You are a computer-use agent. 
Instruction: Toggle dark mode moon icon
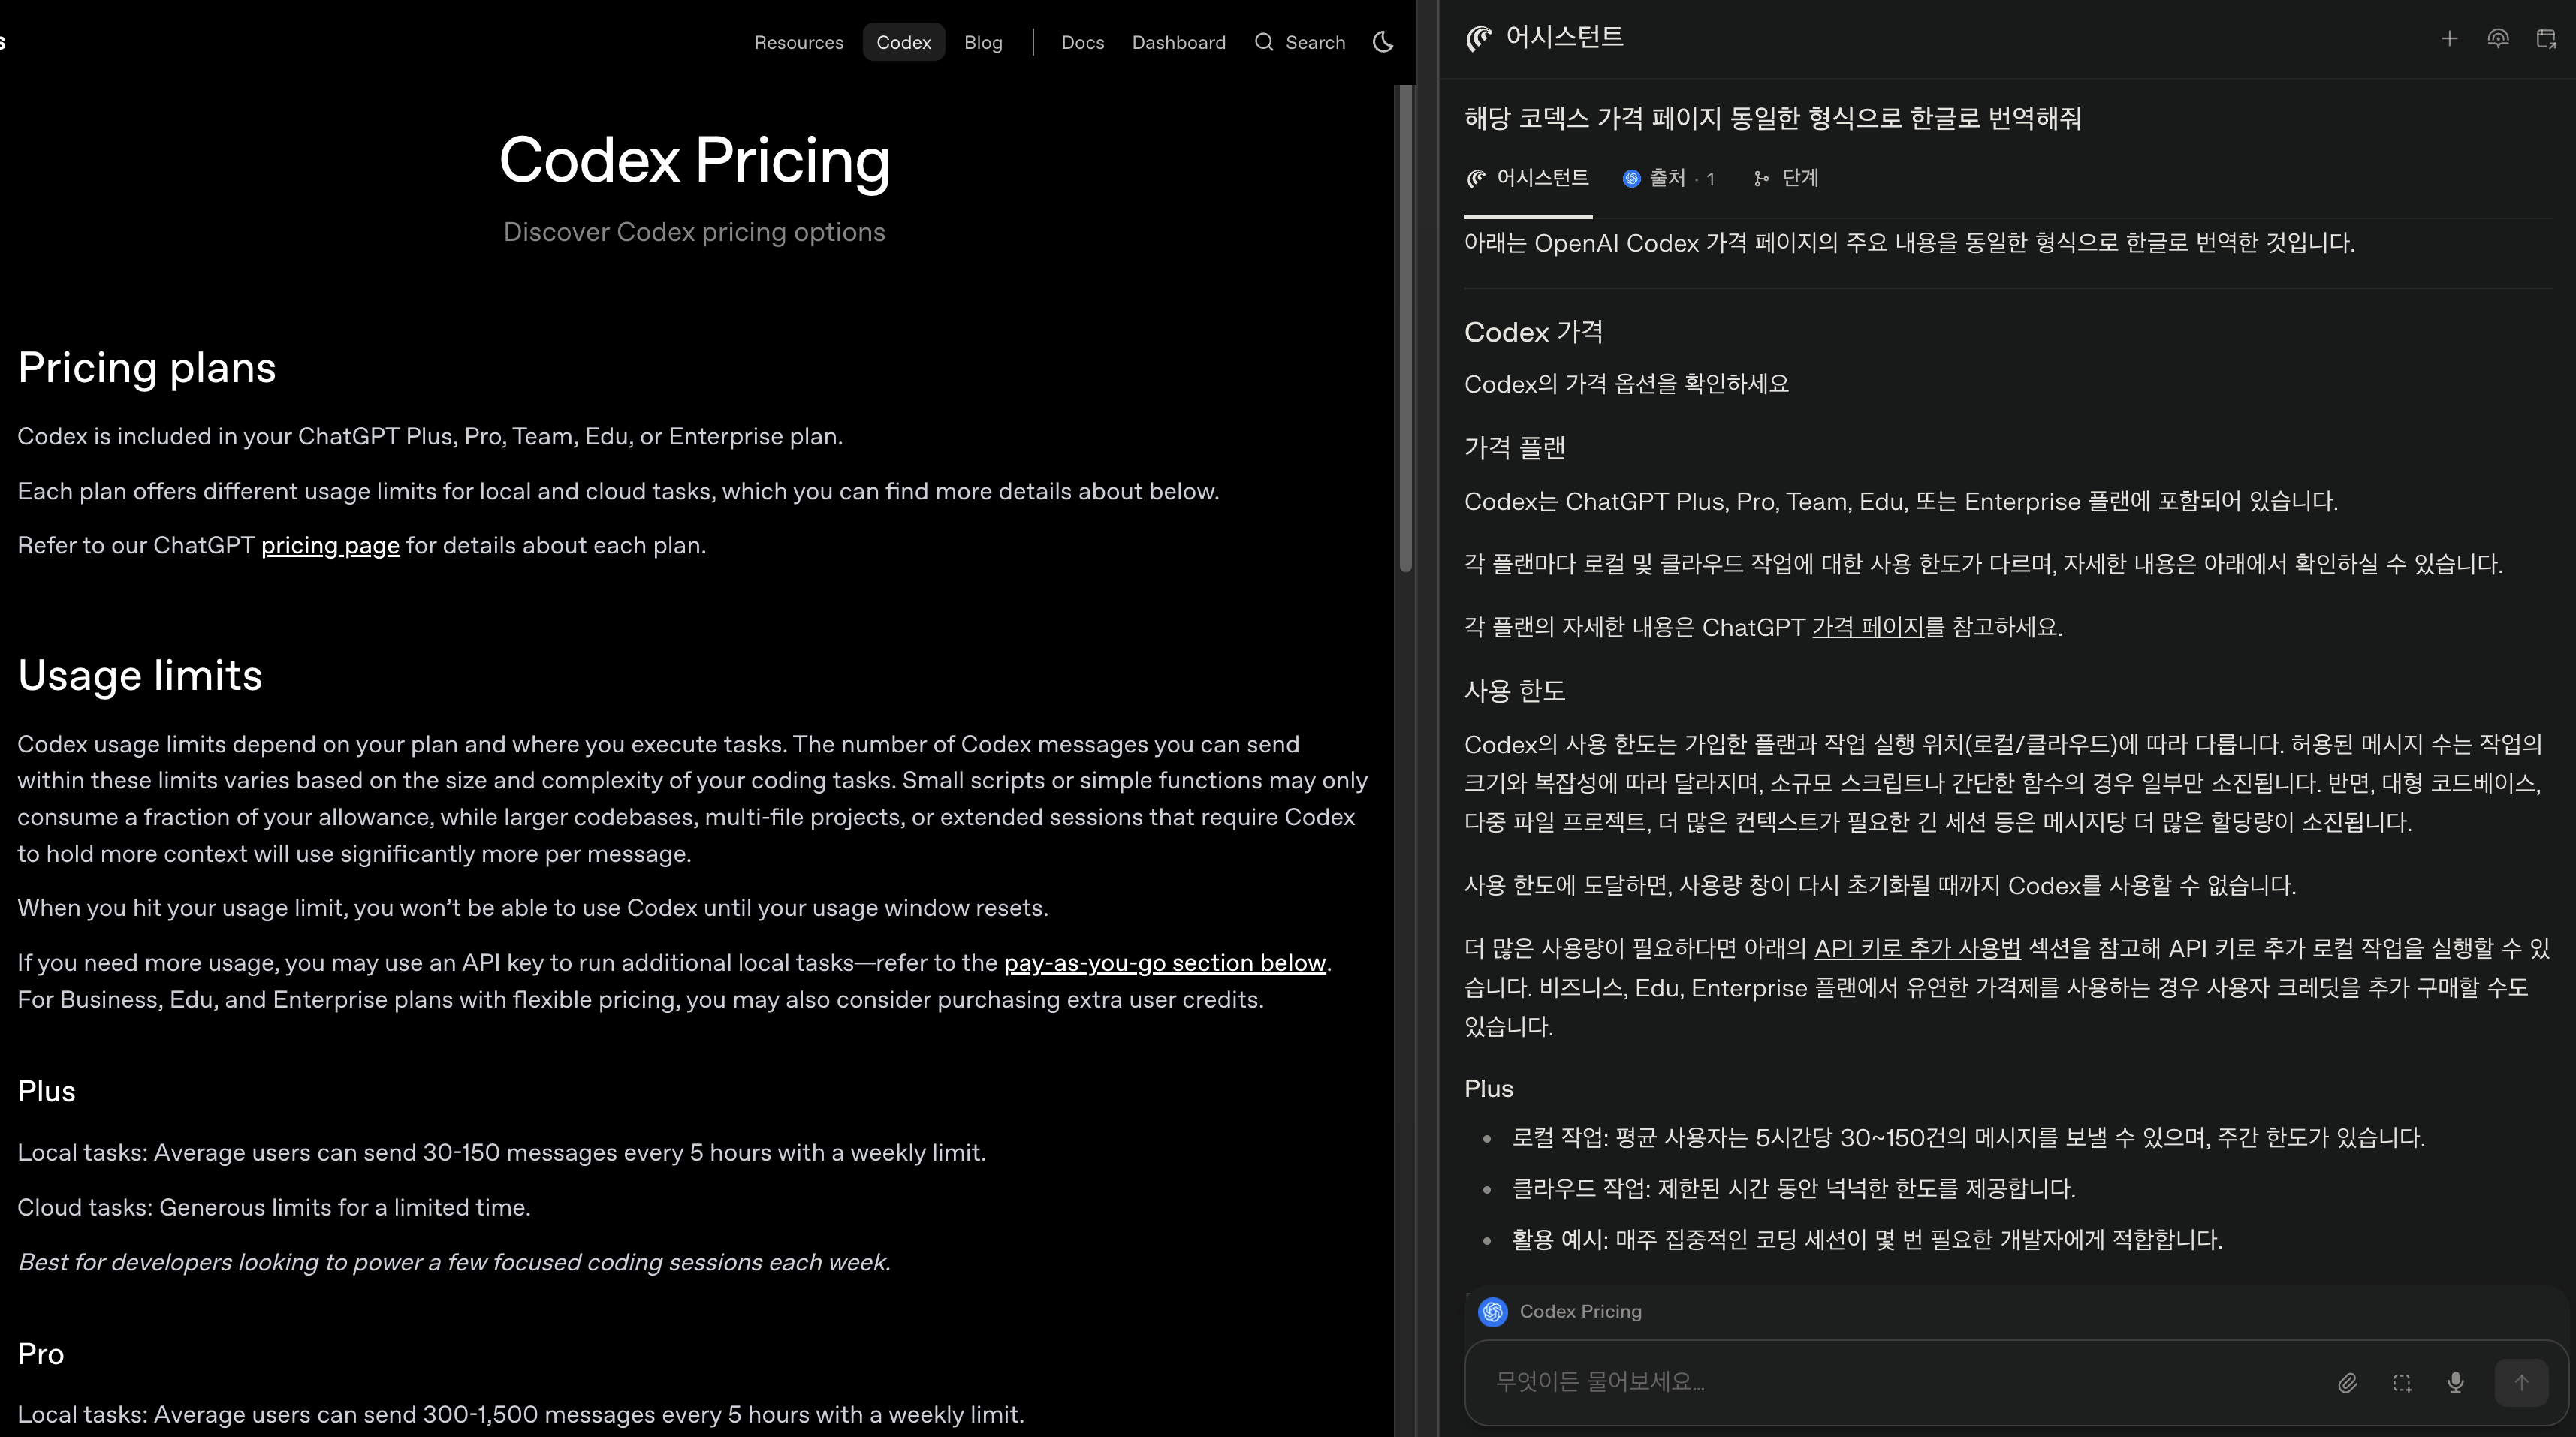(1383, 42)
